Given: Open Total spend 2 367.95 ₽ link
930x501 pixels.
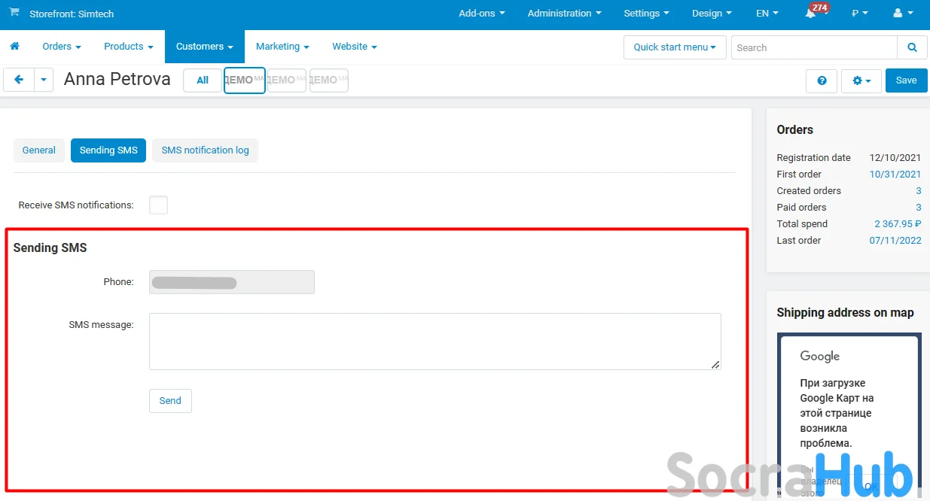Looking at the screenshot, I should point(898,224).
